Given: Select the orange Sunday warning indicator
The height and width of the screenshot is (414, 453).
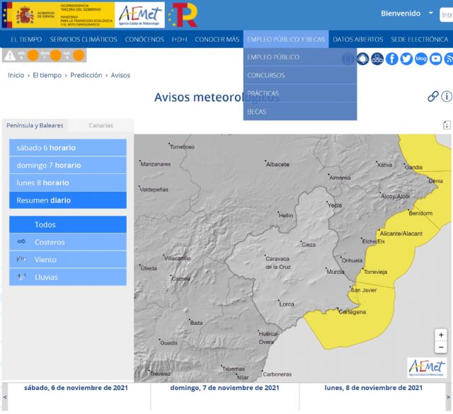Looking at the screenshot, I should point(55,55).
